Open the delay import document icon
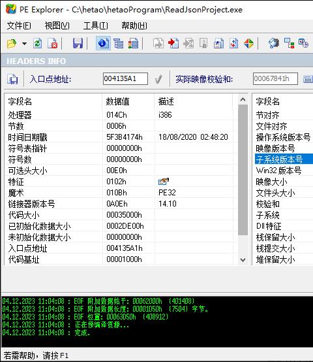Viewport: 313px width, 362px height. click(x=233, y=43)
